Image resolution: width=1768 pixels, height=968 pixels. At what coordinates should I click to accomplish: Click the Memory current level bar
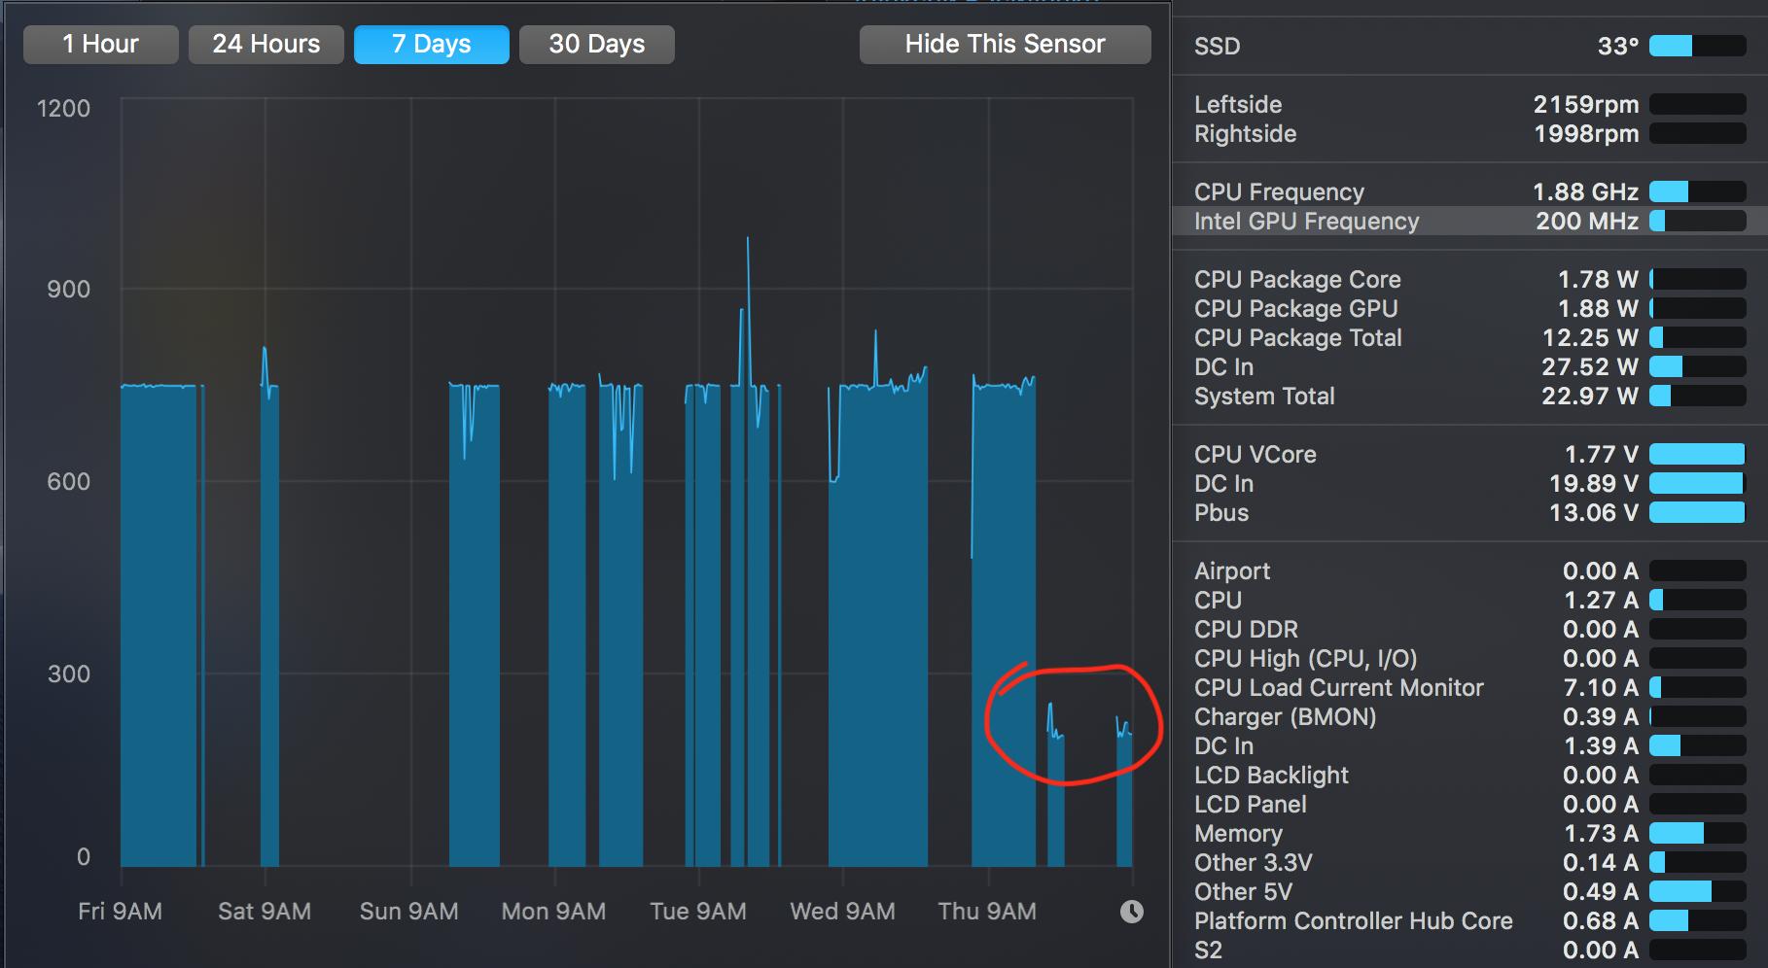[1698, 833]
